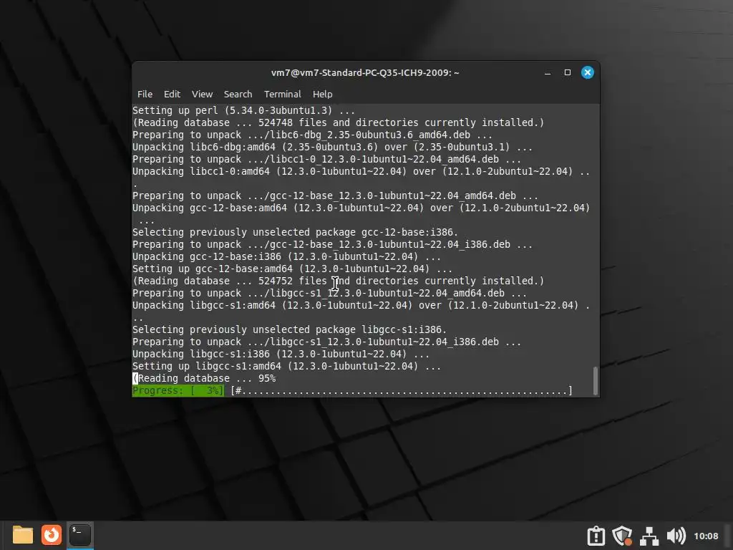This screenshot has width=733, height=550.
Task: Launch Firefox from the taskbar
Action: (52, 535)
